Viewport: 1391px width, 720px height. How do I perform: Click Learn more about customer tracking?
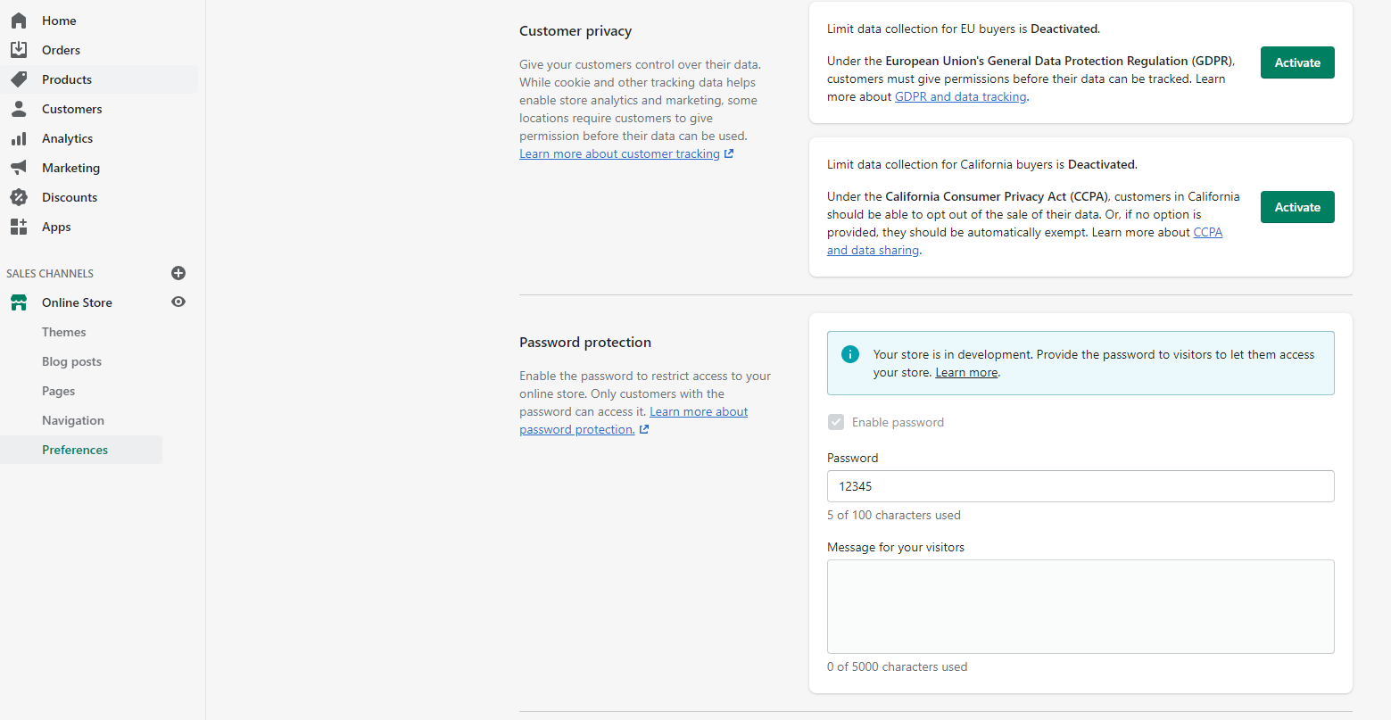pos(619,153)
